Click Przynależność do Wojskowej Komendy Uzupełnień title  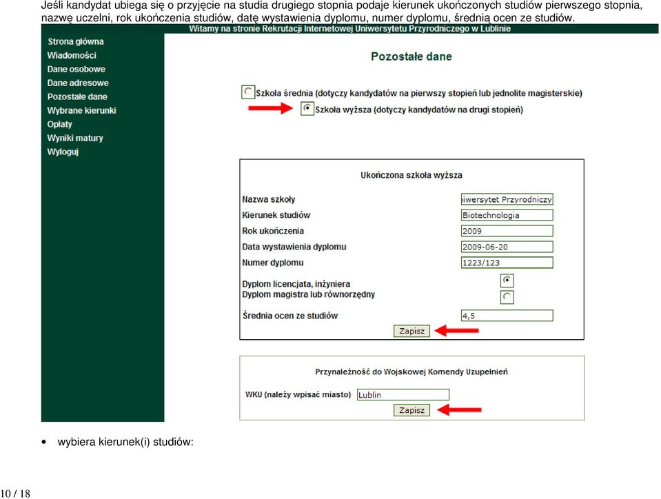point(411,371)
